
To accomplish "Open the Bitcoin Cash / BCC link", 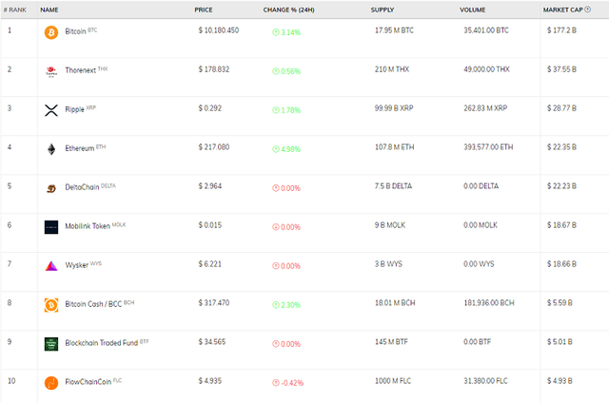I will (93, 304).
